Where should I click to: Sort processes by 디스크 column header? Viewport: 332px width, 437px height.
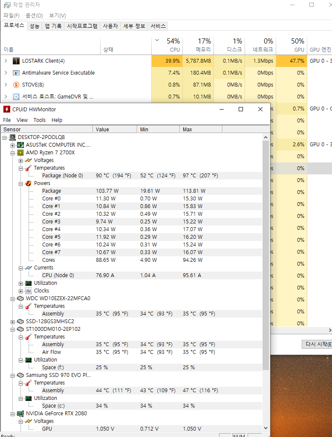pyautogui.click(x=229, y=46)
